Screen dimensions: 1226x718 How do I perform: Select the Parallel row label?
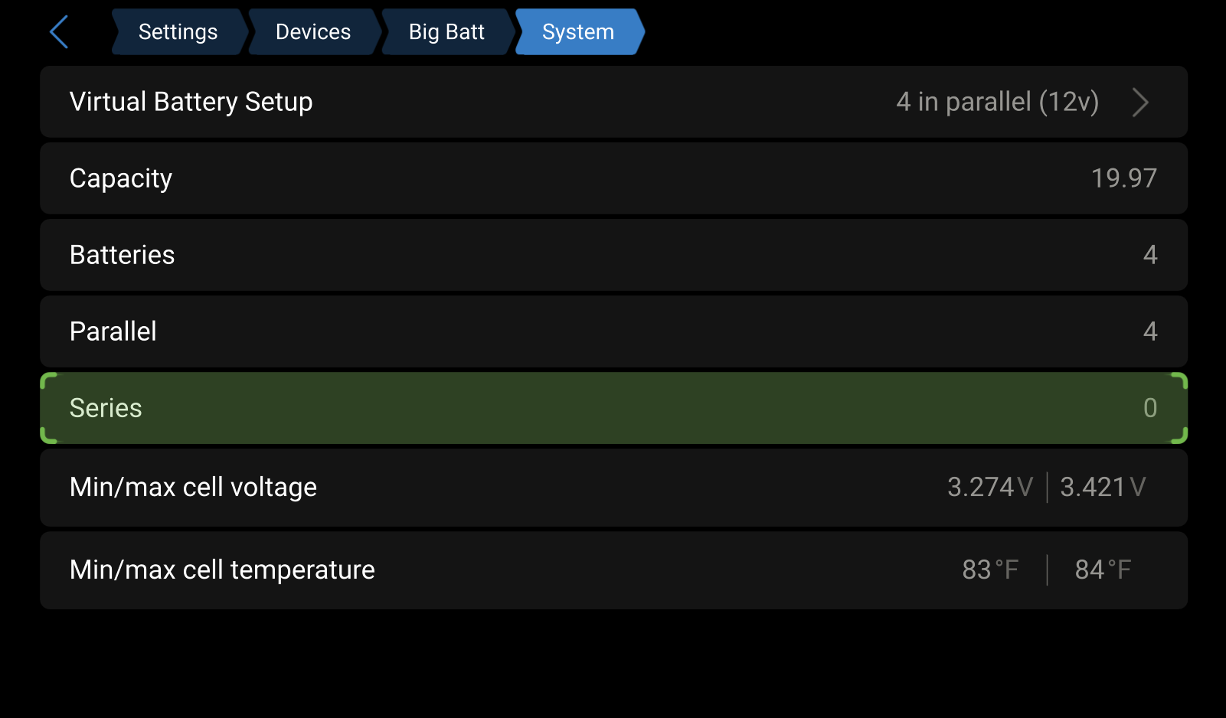[x=113, y=331]
